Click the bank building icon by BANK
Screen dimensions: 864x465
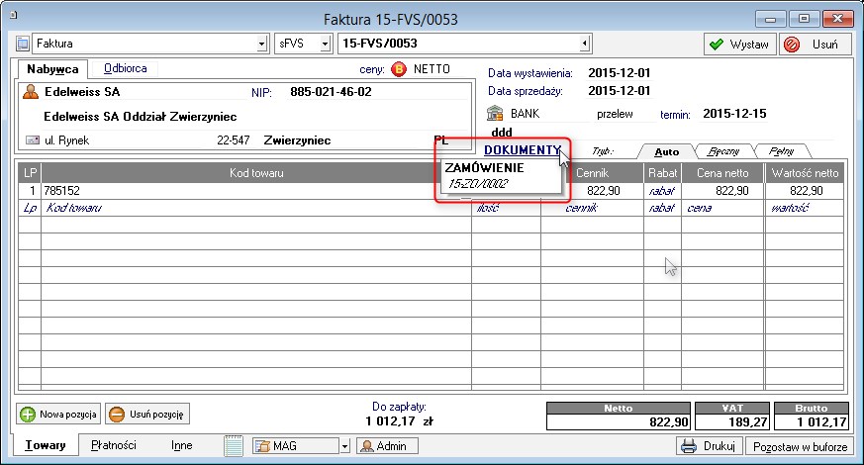click(x=496, y=114)
